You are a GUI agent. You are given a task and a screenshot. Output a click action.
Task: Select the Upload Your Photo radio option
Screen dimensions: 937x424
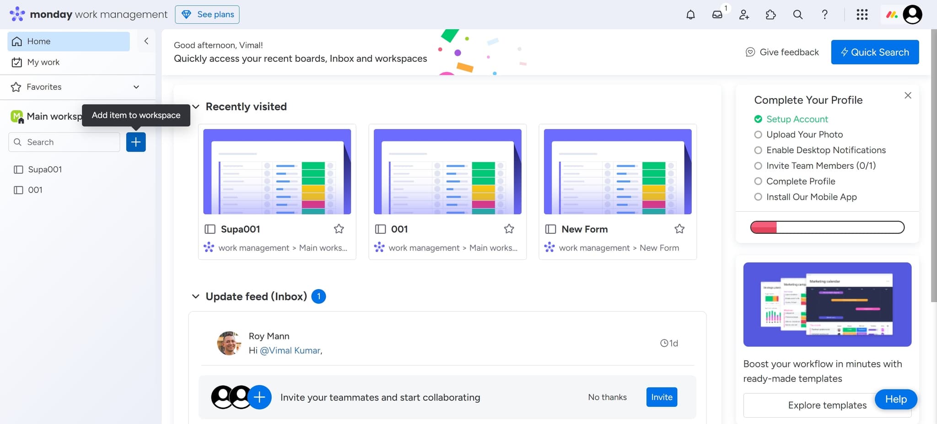[x=758, y=134]
